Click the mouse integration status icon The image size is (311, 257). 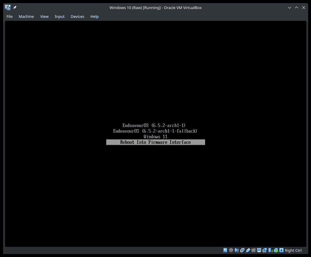(x=276, y=250)
